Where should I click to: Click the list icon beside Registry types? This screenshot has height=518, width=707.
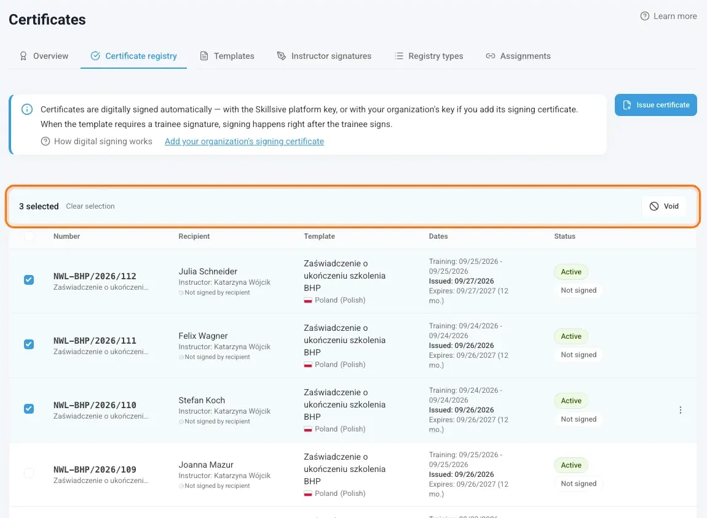(x=399, y=56)
